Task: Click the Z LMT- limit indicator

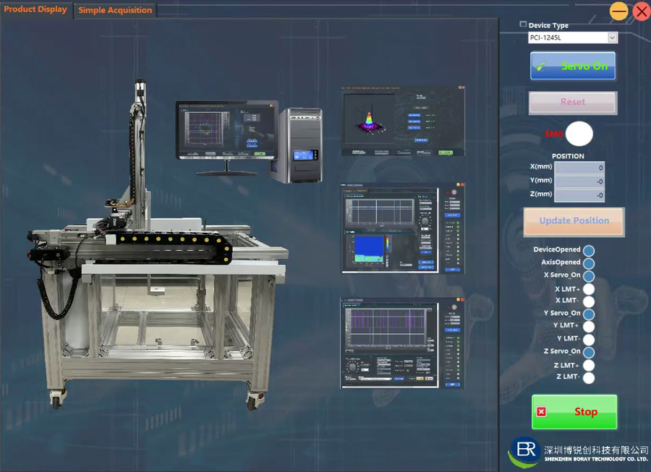Action: coord(589,377)
